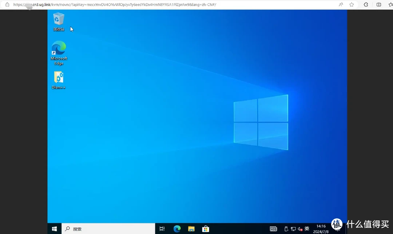Image resolution: width=393 pixels, height=234 pixels.
Task: Toggle favorite star for the current page
Action: [x=352, y=5]
